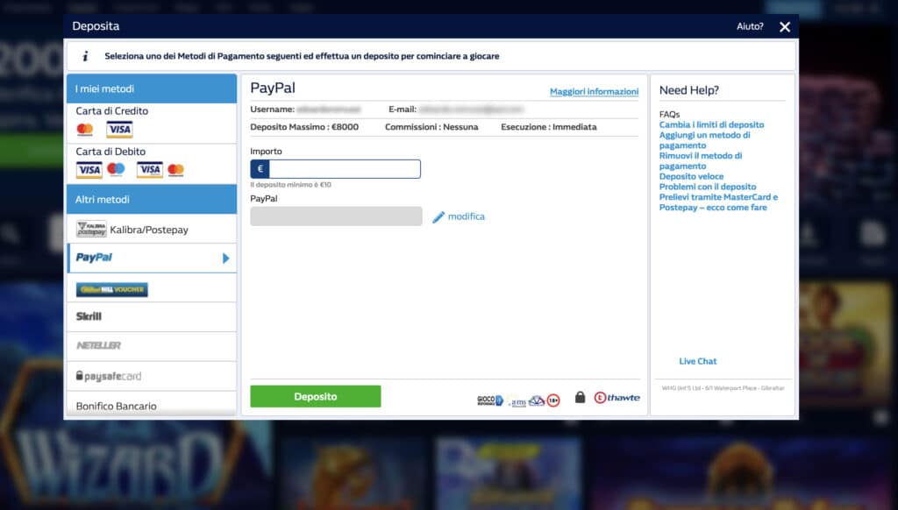The width and height of the screenshot is (898, 510).
Task: Click the Gioco Responsabile logo
Action: point(490,400)
